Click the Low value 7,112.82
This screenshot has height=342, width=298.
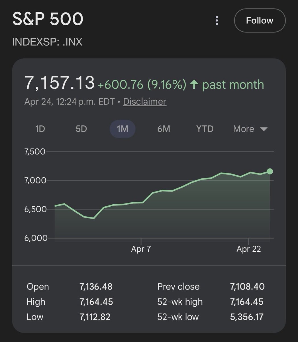tap(95, 317)
